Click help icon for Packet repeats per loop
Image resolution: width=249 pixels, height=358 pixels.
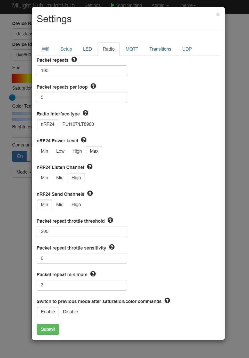point(93,86)
